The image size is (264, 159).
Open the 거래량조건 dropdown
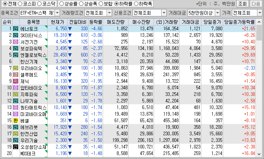(110, 13)
